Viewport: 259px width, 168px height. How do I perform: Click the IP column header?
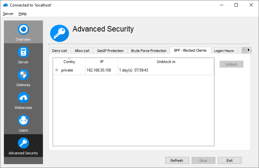[102, 62]
